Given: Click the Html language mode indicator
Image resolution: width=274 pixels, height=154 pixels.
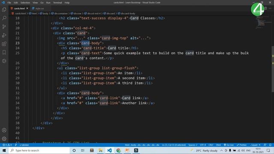Looking at the screenshot, I should [218, 145].
